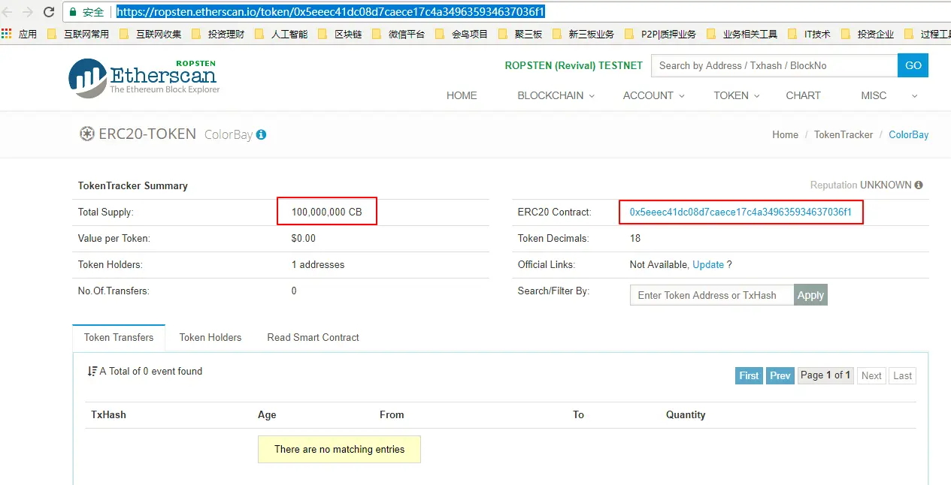The image size is (951, 485).
Task: Open the 互联网常用 bookmark folder
Action: tap(78, 34)
